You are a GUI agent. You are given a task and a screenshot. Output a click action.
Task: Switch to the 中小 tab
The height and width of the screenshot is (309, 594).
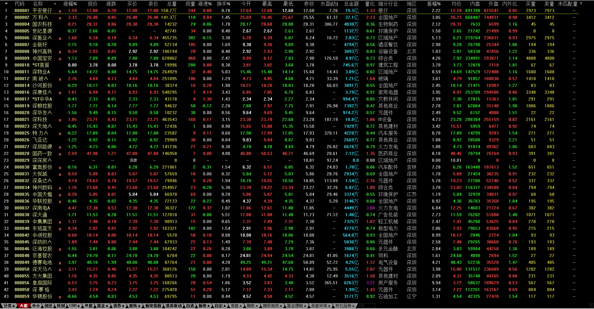coord(36,306)
